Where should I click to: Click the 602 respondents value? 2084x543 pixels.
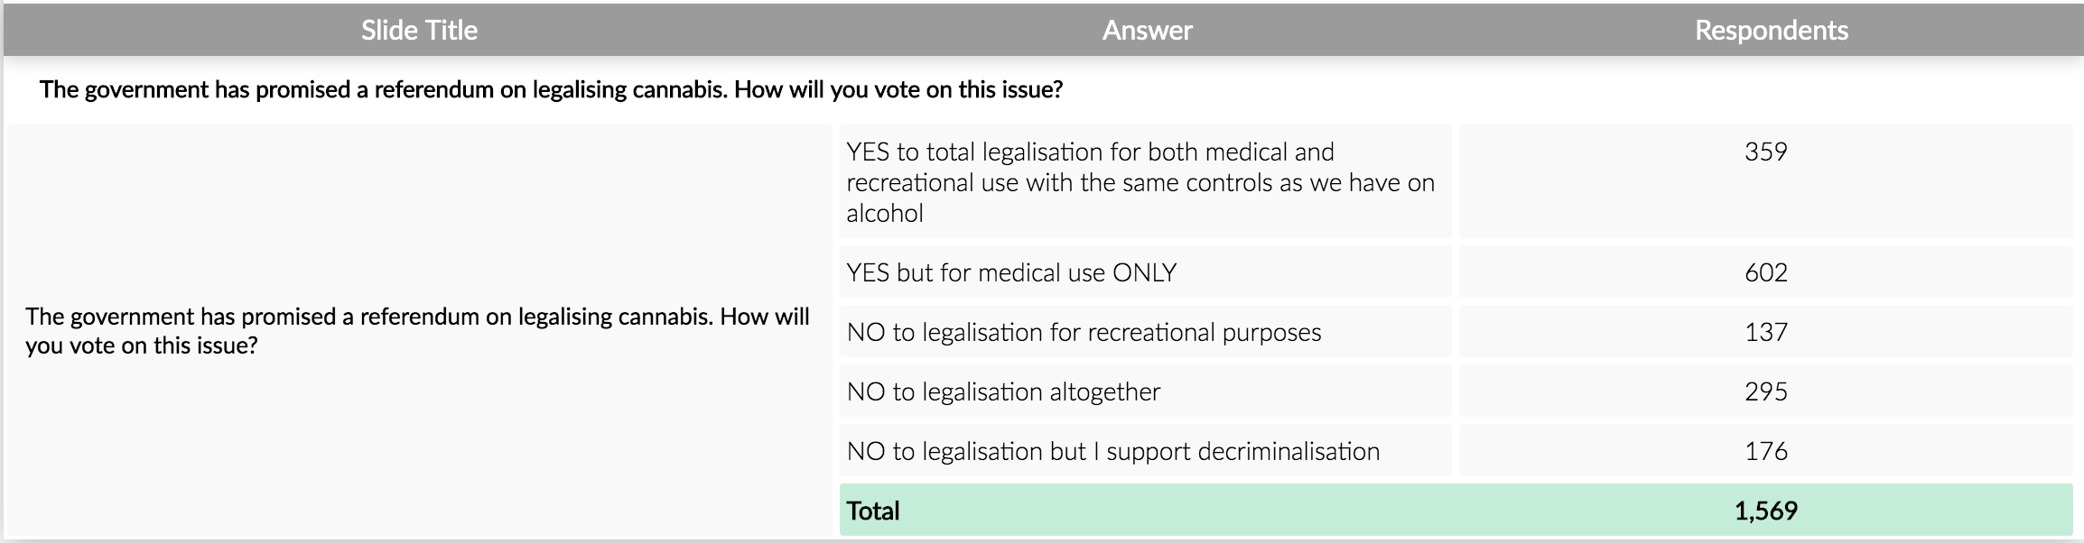pyautogui.click(x=1765, y=272)
